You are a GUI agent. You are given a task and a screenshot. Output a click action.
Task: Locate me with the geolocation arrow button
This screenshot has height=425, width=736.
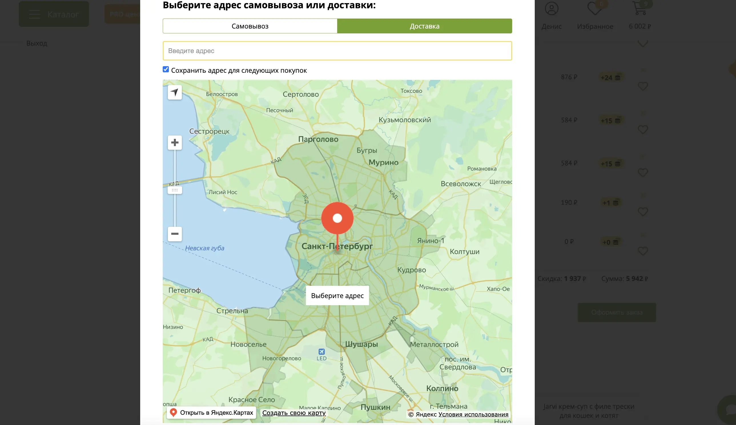coord(175,92)
